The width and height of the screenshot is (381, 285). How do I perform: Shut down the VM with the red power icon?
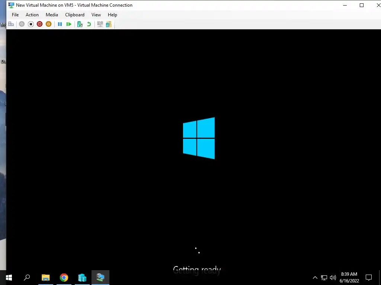click(39, 24)
